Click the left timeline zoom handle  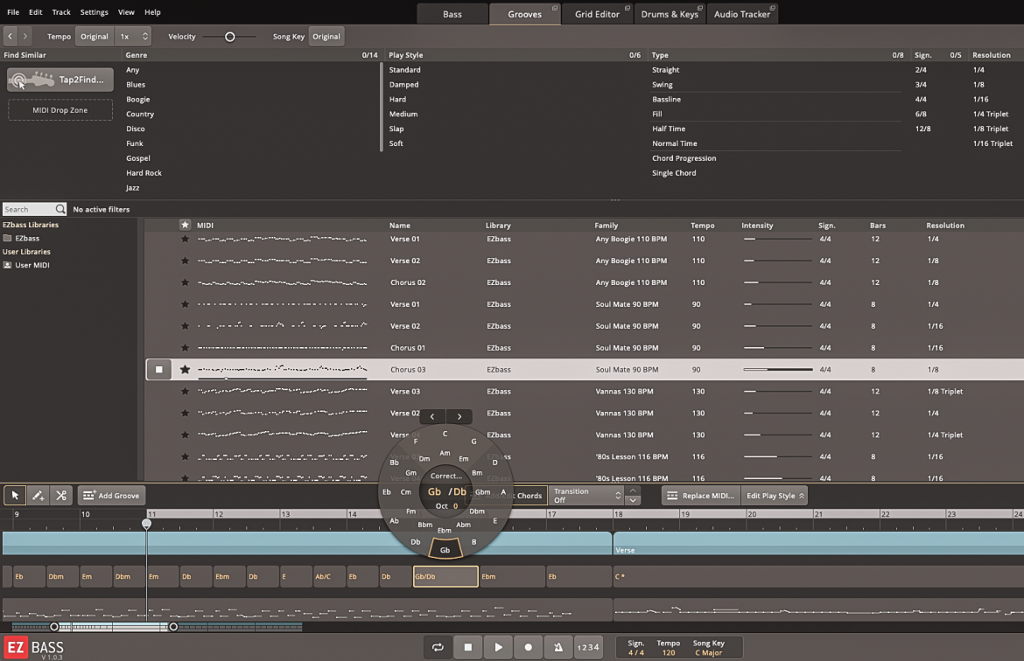pos(54,627)
